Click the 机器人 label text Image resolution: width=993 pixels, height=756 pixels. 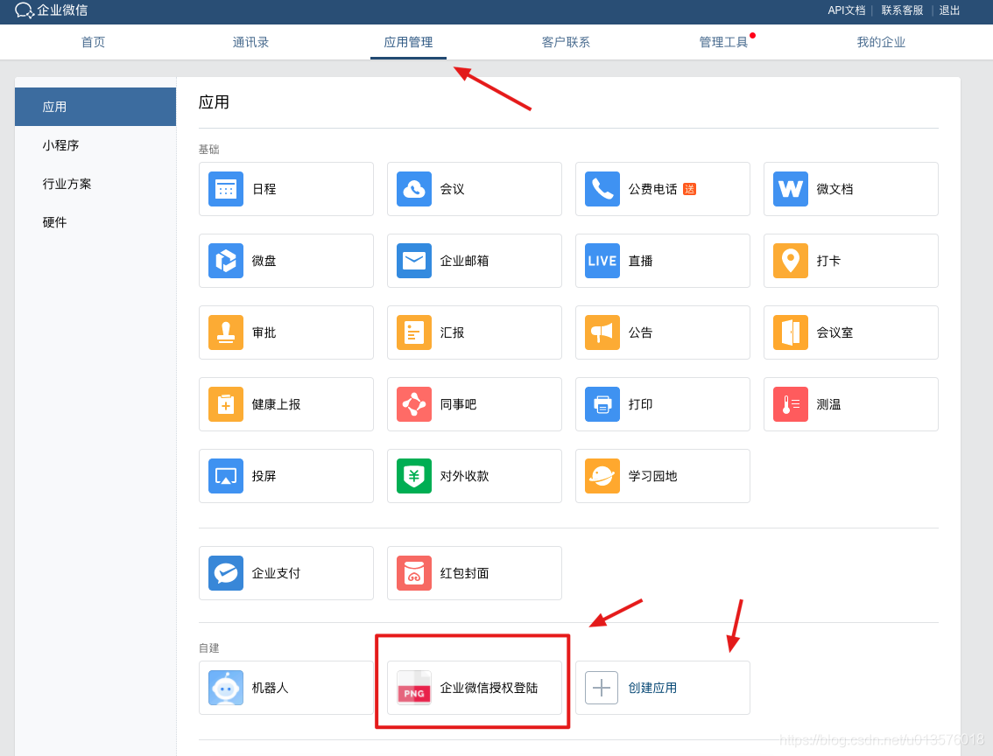(x=270, y=688)
